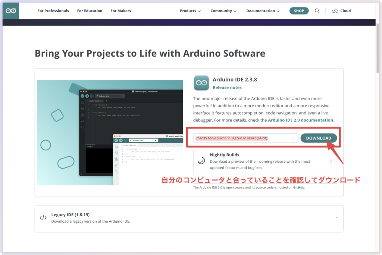Expand the Nightly Builds section chevron
The image size is (382, 255).
coord(331,161)
